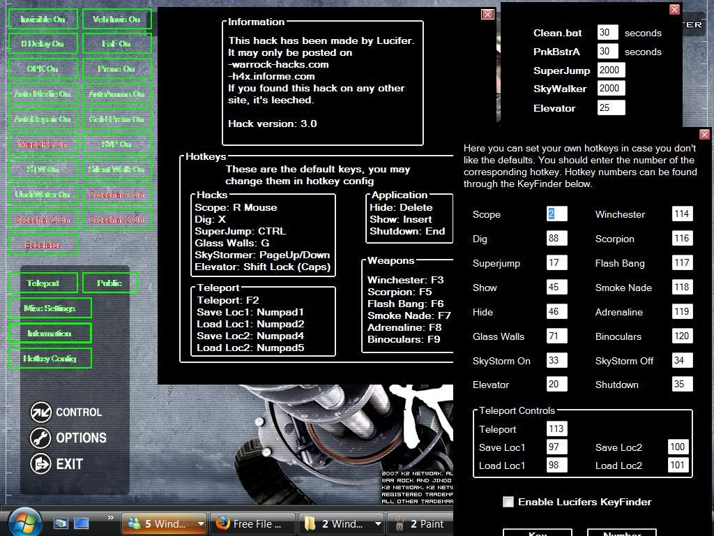This screenshot has height=536, width=714.
Task: Click the SuperJump 2000 value field
Action: [x=611, y=70]
